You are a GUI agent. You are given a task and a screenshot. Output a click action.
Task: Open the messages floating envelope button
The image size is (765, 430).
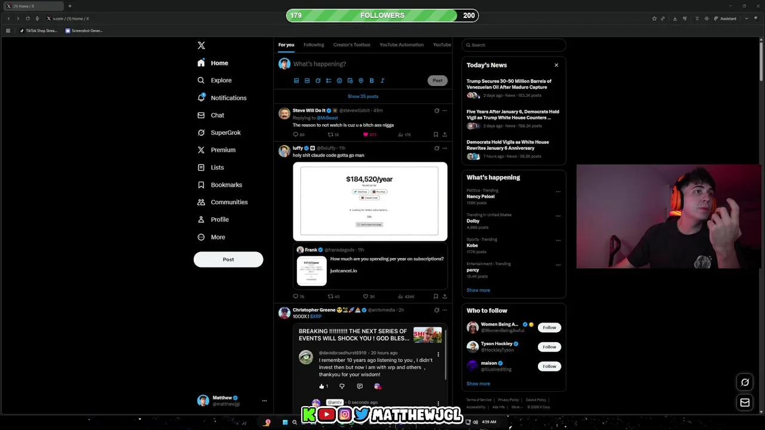tap(745, 403)
